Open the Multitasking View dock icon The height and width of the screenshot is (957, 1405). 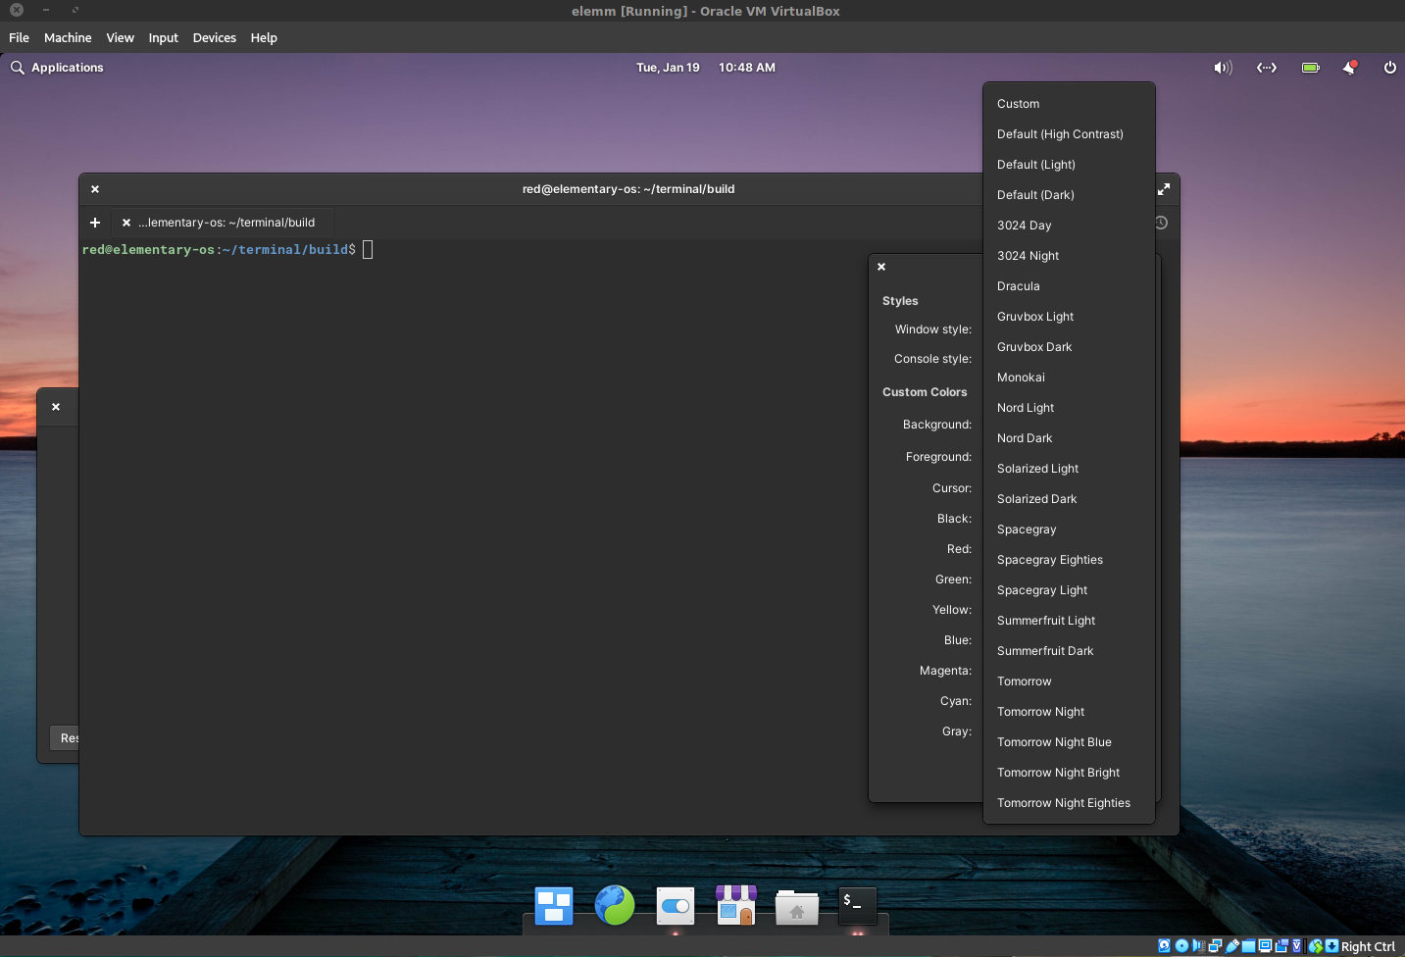554,905
